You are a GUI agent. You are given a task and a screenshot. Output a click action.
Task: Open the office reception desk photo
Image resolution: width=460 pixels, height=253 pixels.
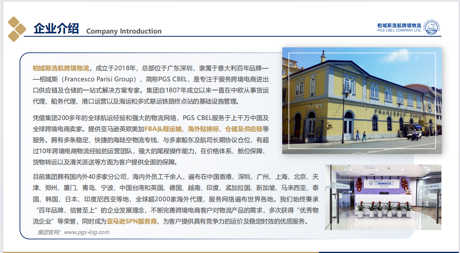click(383, 197)
